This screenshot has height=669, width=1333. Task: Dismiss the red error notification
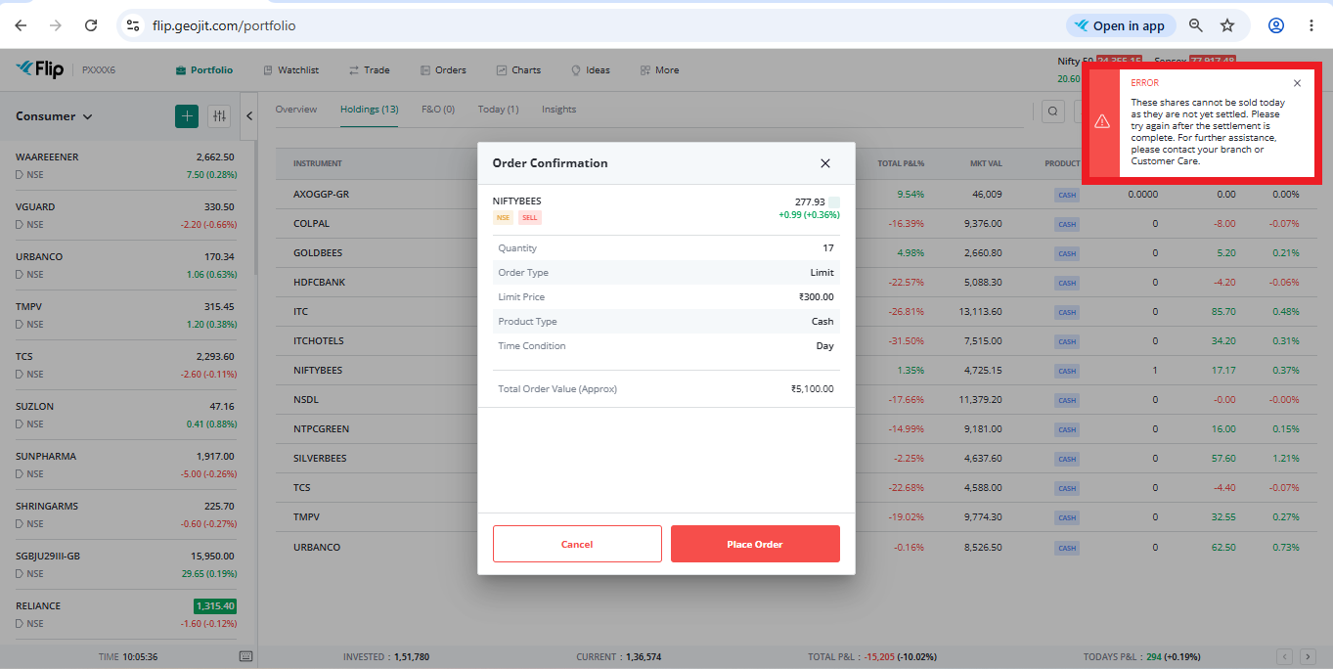click(x=1297, y=83)
